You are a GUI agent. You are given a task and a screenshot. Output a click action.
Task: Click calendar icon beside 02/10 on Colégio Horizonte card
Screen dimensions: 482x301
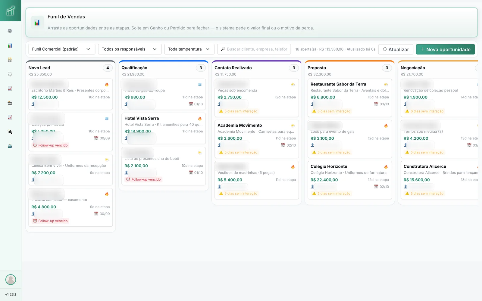[376, 187]
